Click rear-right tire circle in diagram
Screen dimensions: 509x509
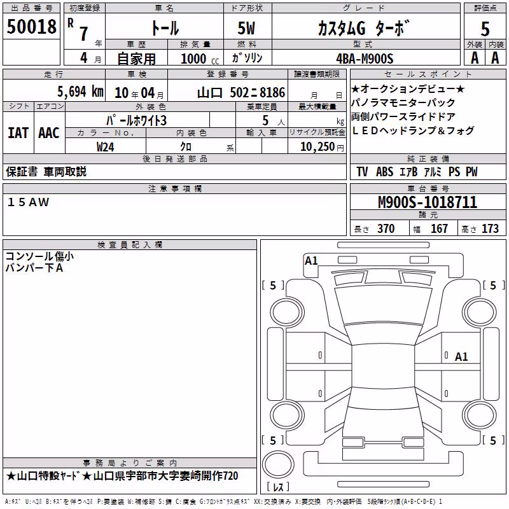pyautogui.click(x=480, y=415)
